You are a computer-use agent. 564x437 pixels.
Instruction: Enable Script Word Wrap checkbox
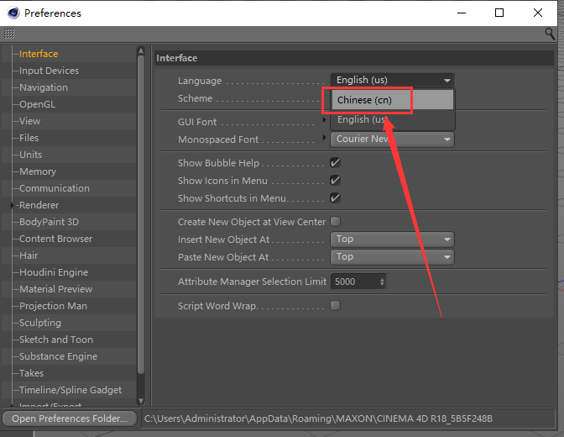click(x=335, y=306)
